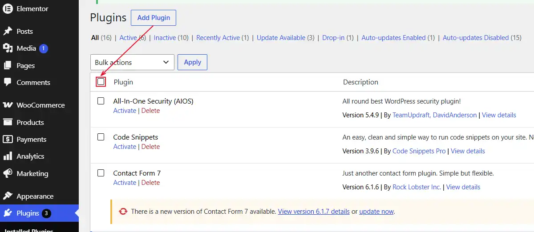Viewport: 534px width, 232px height.
Task: Filter plugins by Drop-in
Action: (x=333, y=38)
